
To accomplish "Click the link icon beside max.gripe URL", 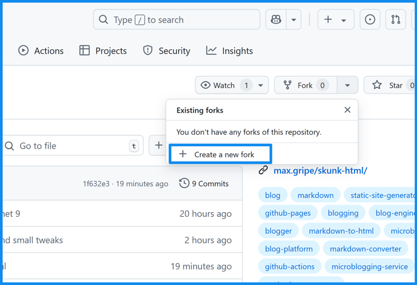I will [x=263, y=171].
